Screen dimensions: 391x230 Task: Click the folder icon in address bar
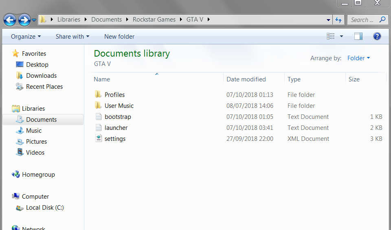pos(43,20)
